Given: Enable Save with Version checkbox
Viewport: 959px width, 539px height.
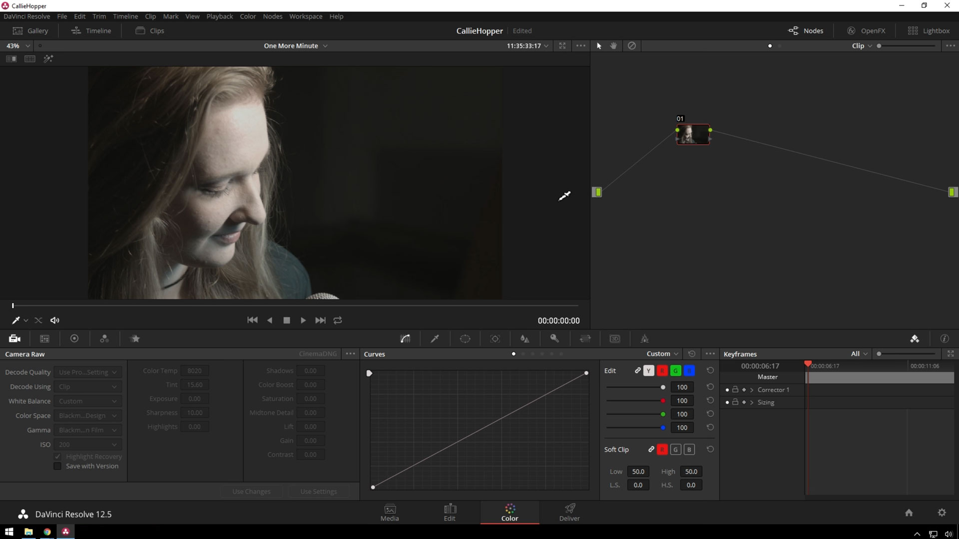Looking at the screenshot, I should coord(57,466).
